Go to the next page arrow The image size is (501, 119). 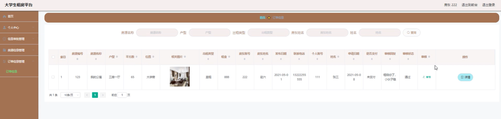pyautogui.click(x=103, y=95)
